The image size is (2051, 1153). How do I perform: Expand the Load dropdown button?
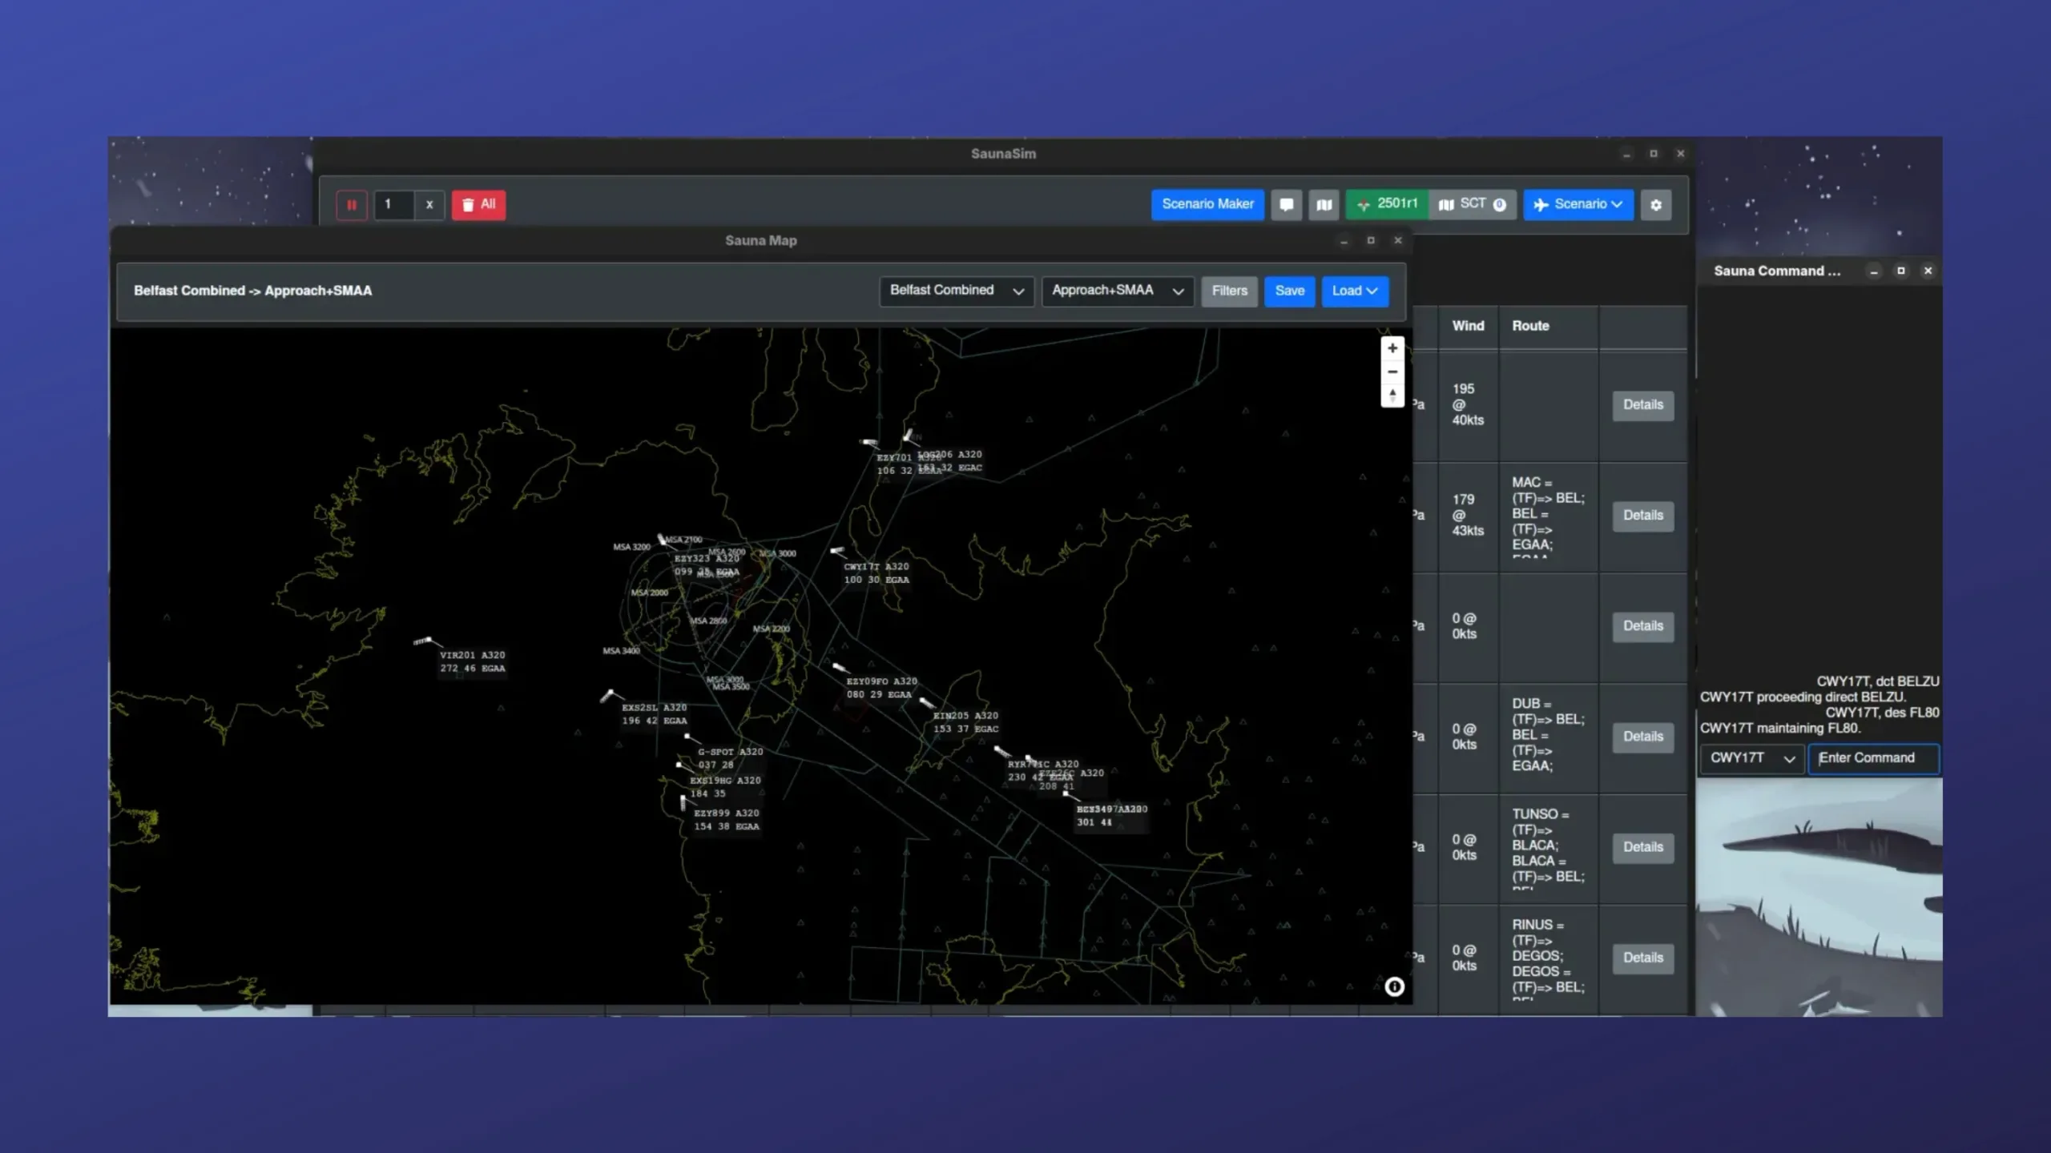pos(1354,291)
